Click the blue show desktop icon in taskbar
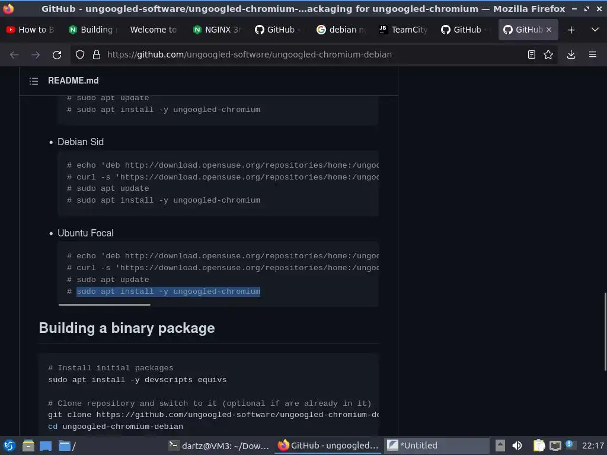607x455 pixels. [46, 446]
